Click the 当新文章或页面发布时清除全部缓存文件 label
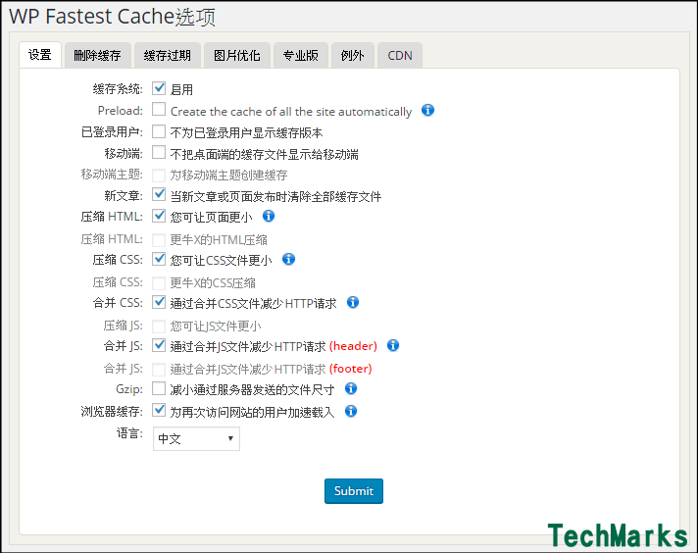 [x=276, y=196]
